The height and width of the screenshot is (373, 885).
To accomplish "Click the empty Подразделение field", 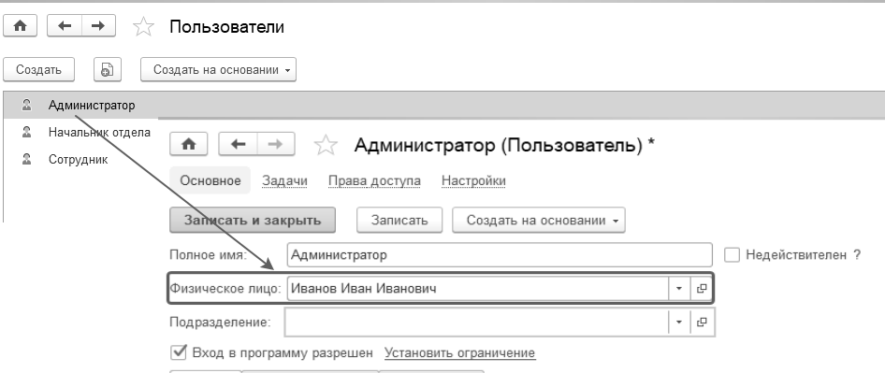I will 477,323.
